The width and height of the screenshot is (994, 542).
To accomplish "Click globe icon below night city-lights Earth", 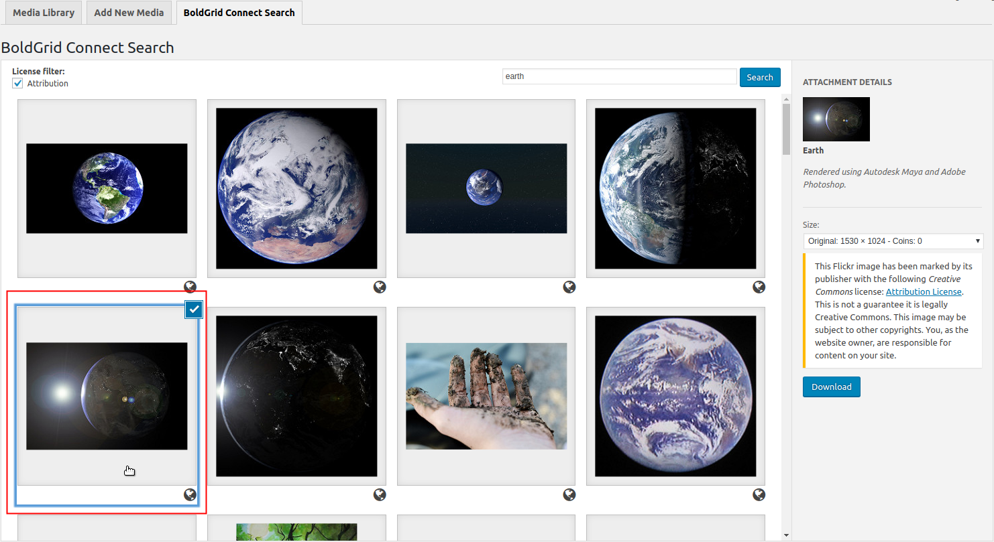I will coord(380,495).
